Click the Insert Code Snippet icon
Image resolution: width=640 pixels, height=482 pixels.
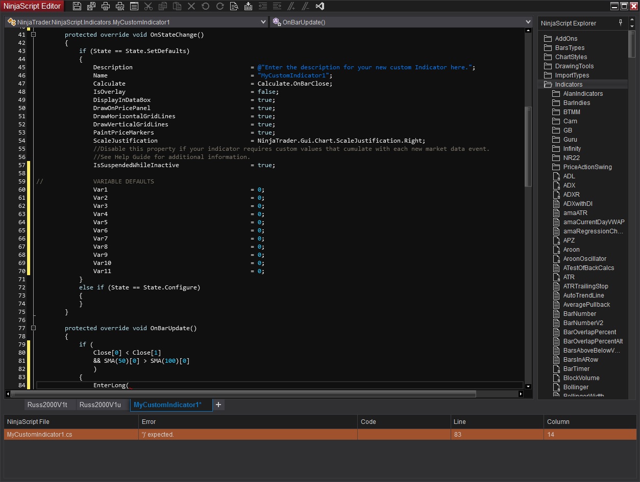(x=248, y=7)
